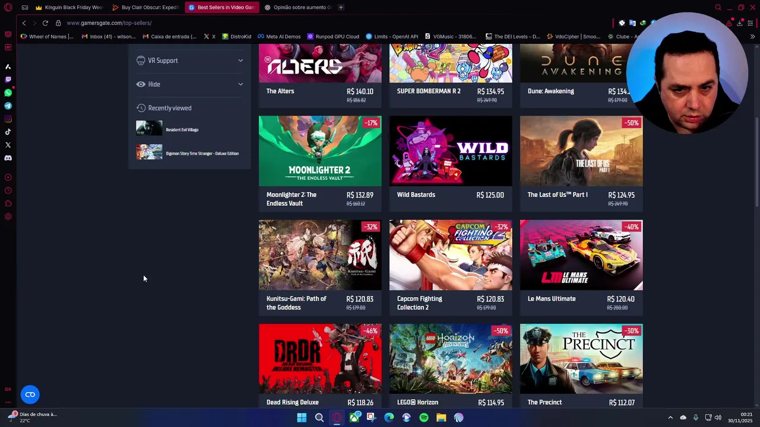Screen dimensions: 760x427
Task: Click The Alters title link
Action: [x=280, y=91]
